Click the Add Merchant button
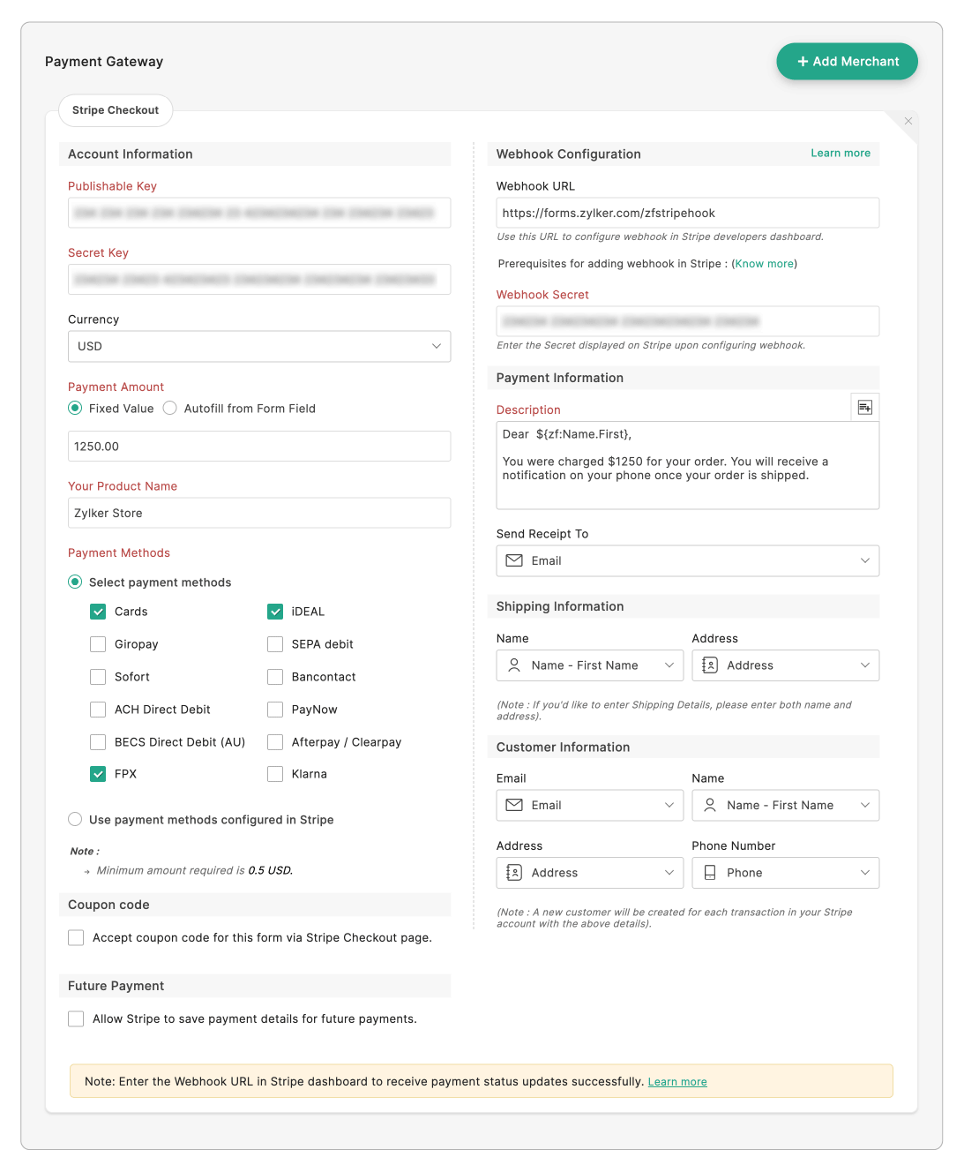This screenshot has height=1172, width=964. point(847,62)
